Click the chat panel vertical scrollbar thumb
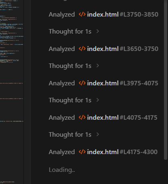The height and width of the screenshot is (184, 168). coord(166,80)
